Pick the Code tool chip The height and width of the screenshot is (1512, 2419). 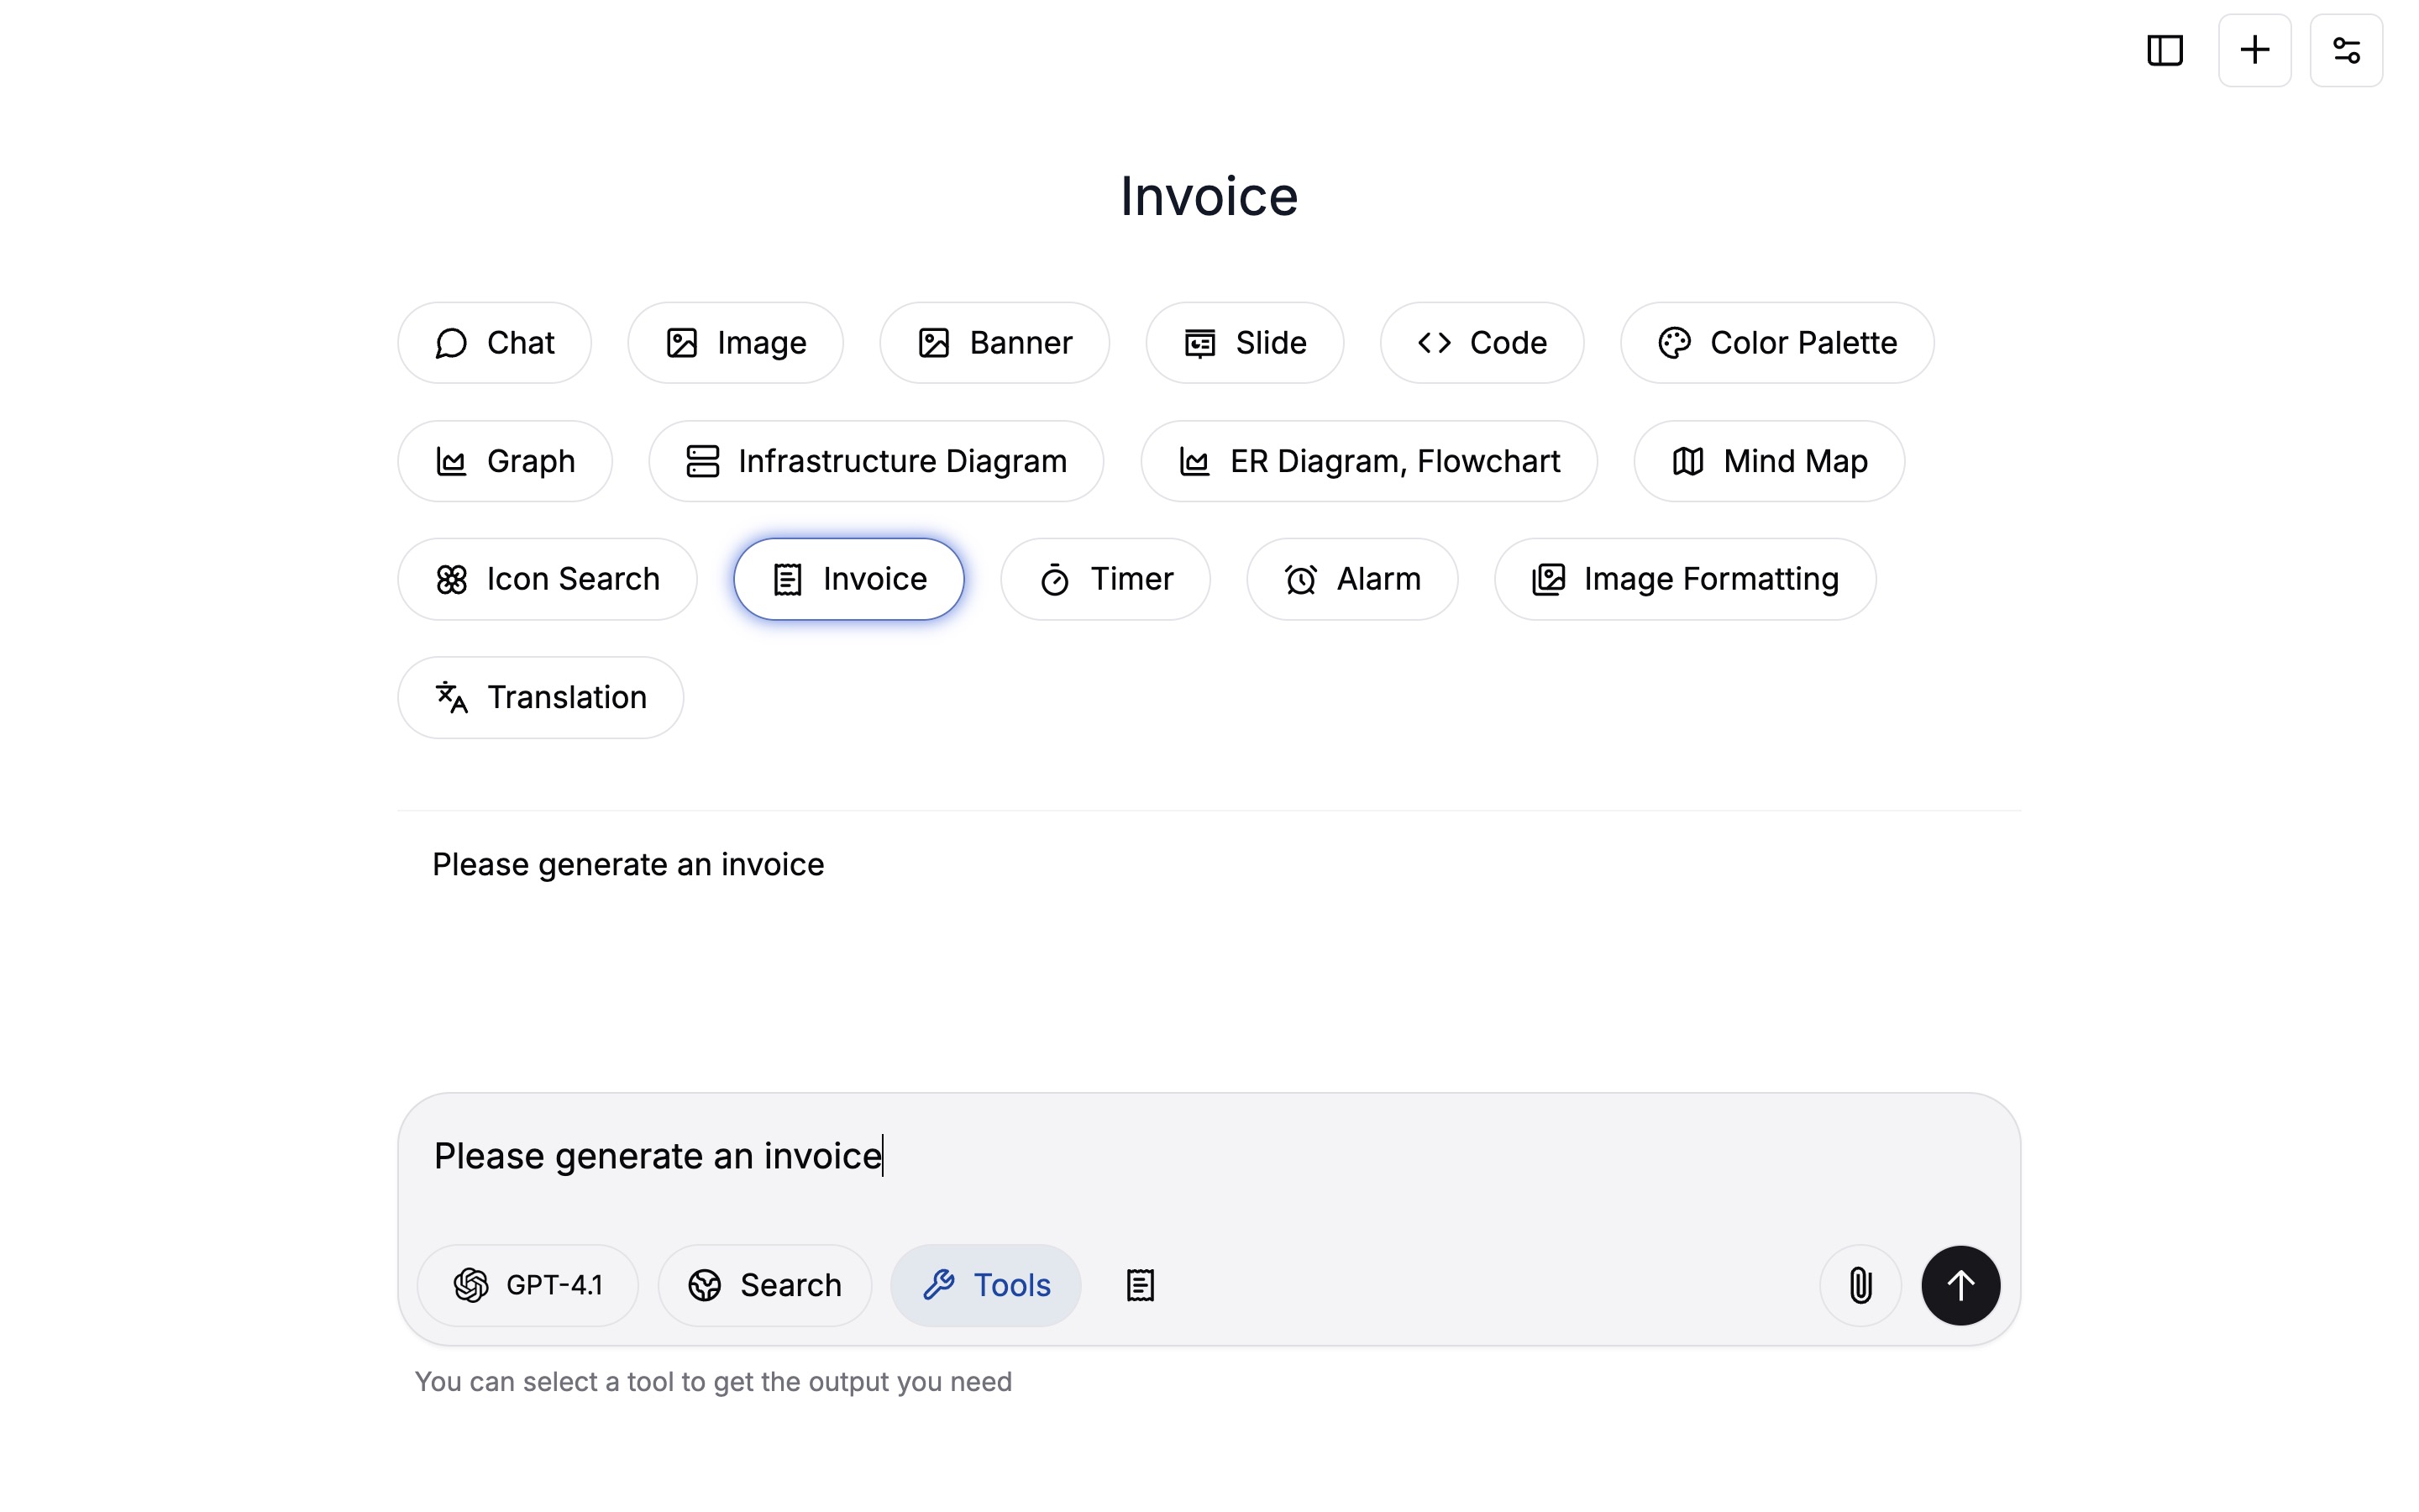click(1482, 343)
